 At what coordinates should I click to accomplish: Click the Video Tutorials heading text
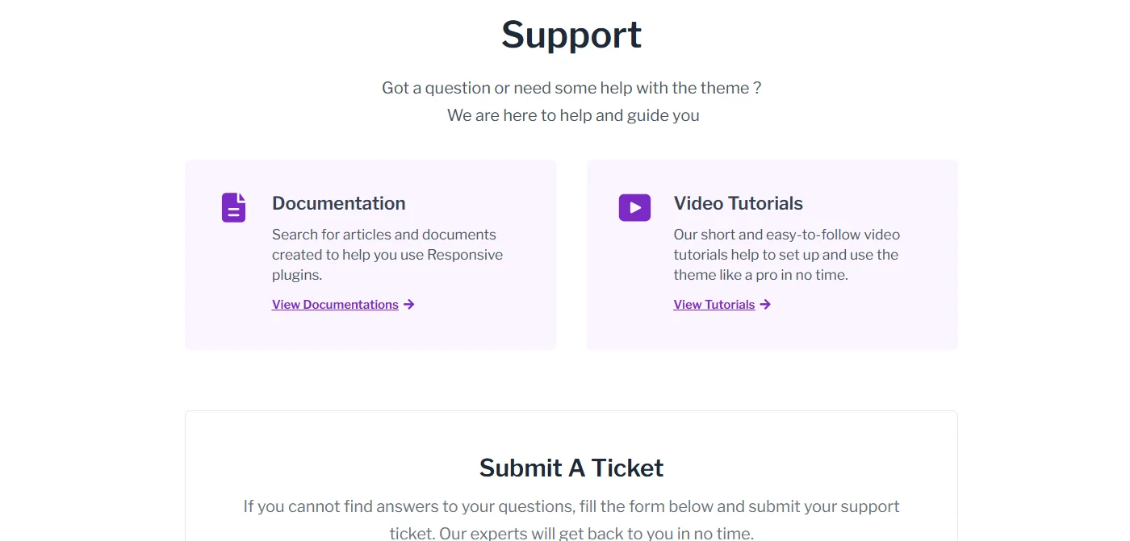click(738, 203)
